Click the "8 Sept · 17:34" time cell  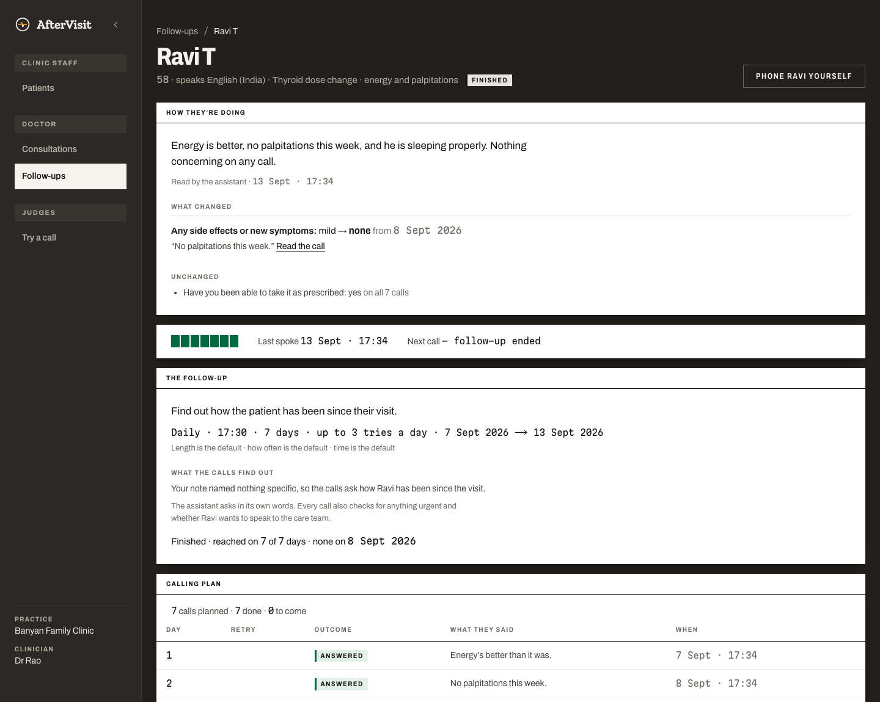pos(716,683)
